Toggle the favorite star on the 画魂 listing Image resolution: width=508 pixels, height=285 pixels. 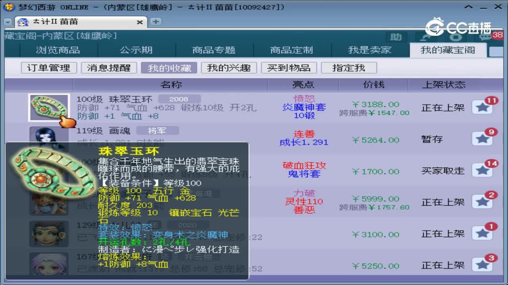pos(482,139)
